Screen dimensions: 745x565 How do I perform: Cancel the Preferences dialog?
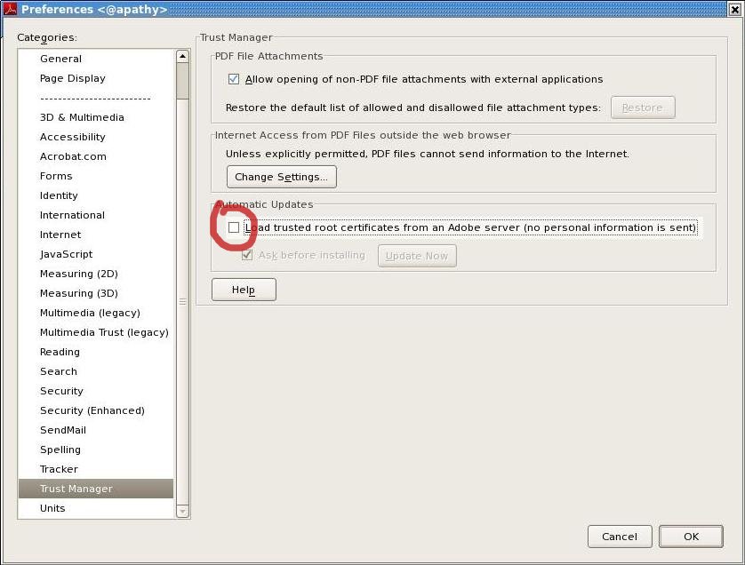[x=619, y=536]
